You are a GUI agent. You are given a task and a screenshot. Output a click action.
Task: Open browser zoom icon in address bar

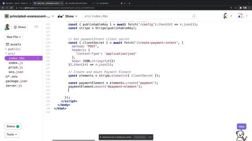[231, 8]
